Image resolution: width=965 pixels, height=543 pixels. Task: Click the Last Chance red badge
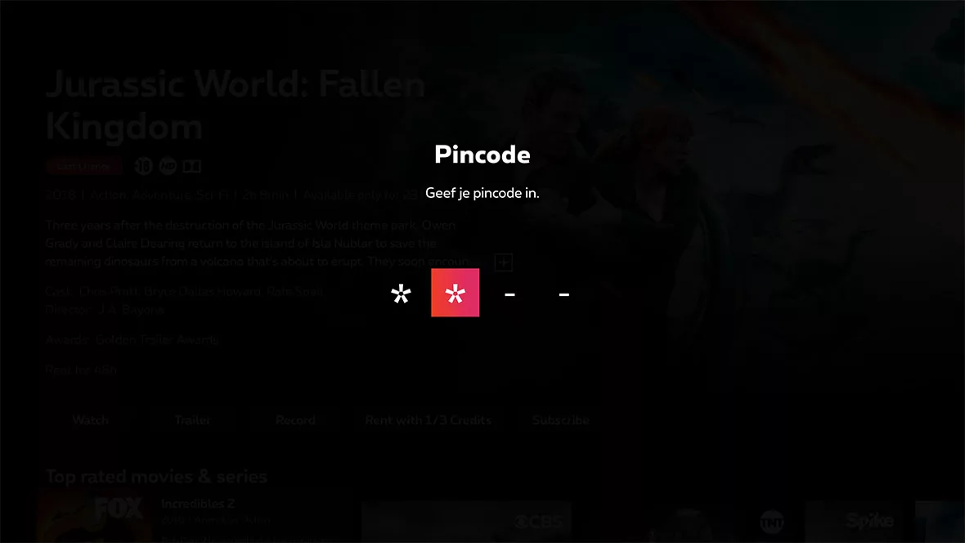[x=83, y=166]
